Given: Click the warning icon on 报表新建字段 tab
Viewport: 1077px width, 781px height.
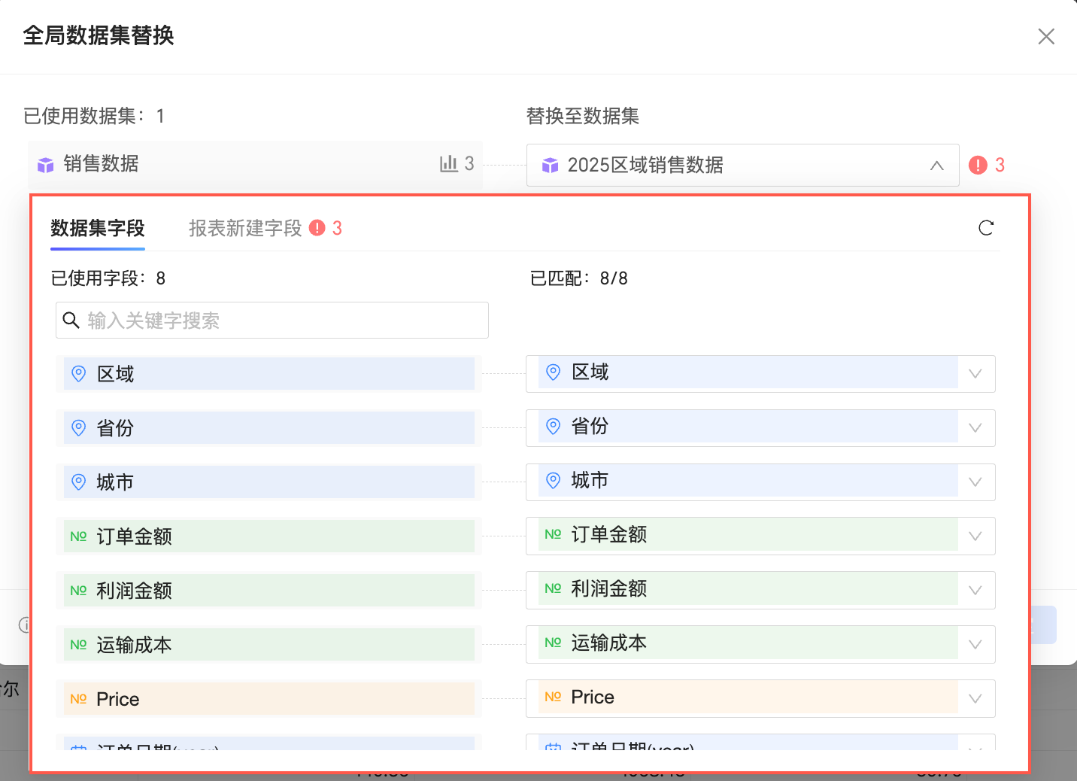Looking at the screenshot, I should click(317, 227).
